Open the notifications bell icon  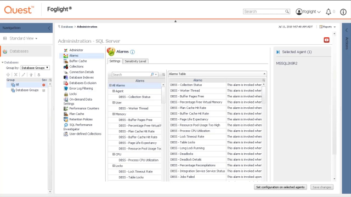point(328,12)
